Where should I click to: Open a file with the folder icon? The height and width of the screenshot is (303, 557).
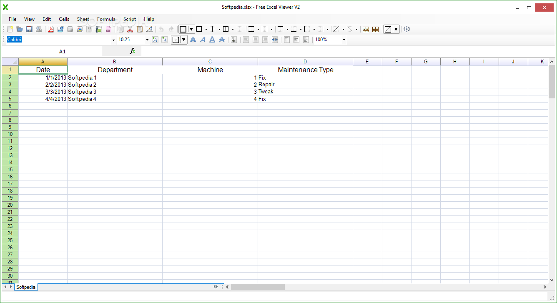tap(20, 29)
